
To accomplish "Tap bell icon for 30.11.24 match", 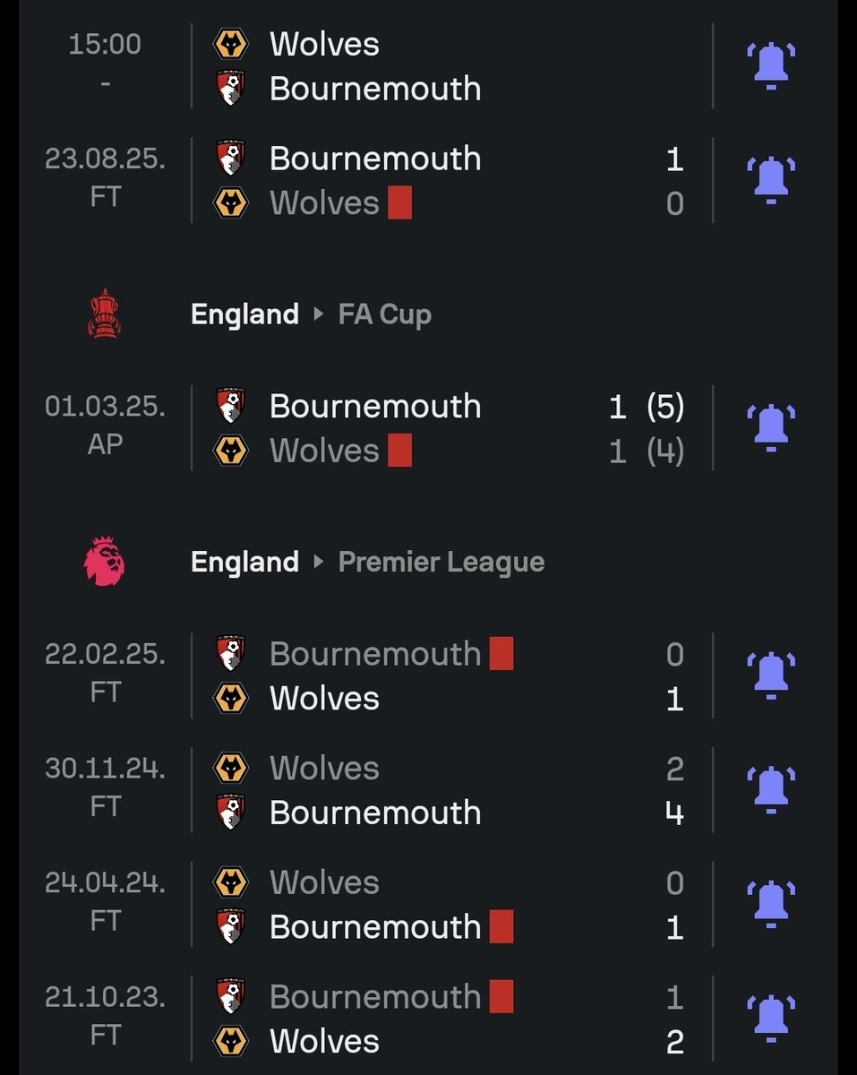I will (x=771, y=790).
